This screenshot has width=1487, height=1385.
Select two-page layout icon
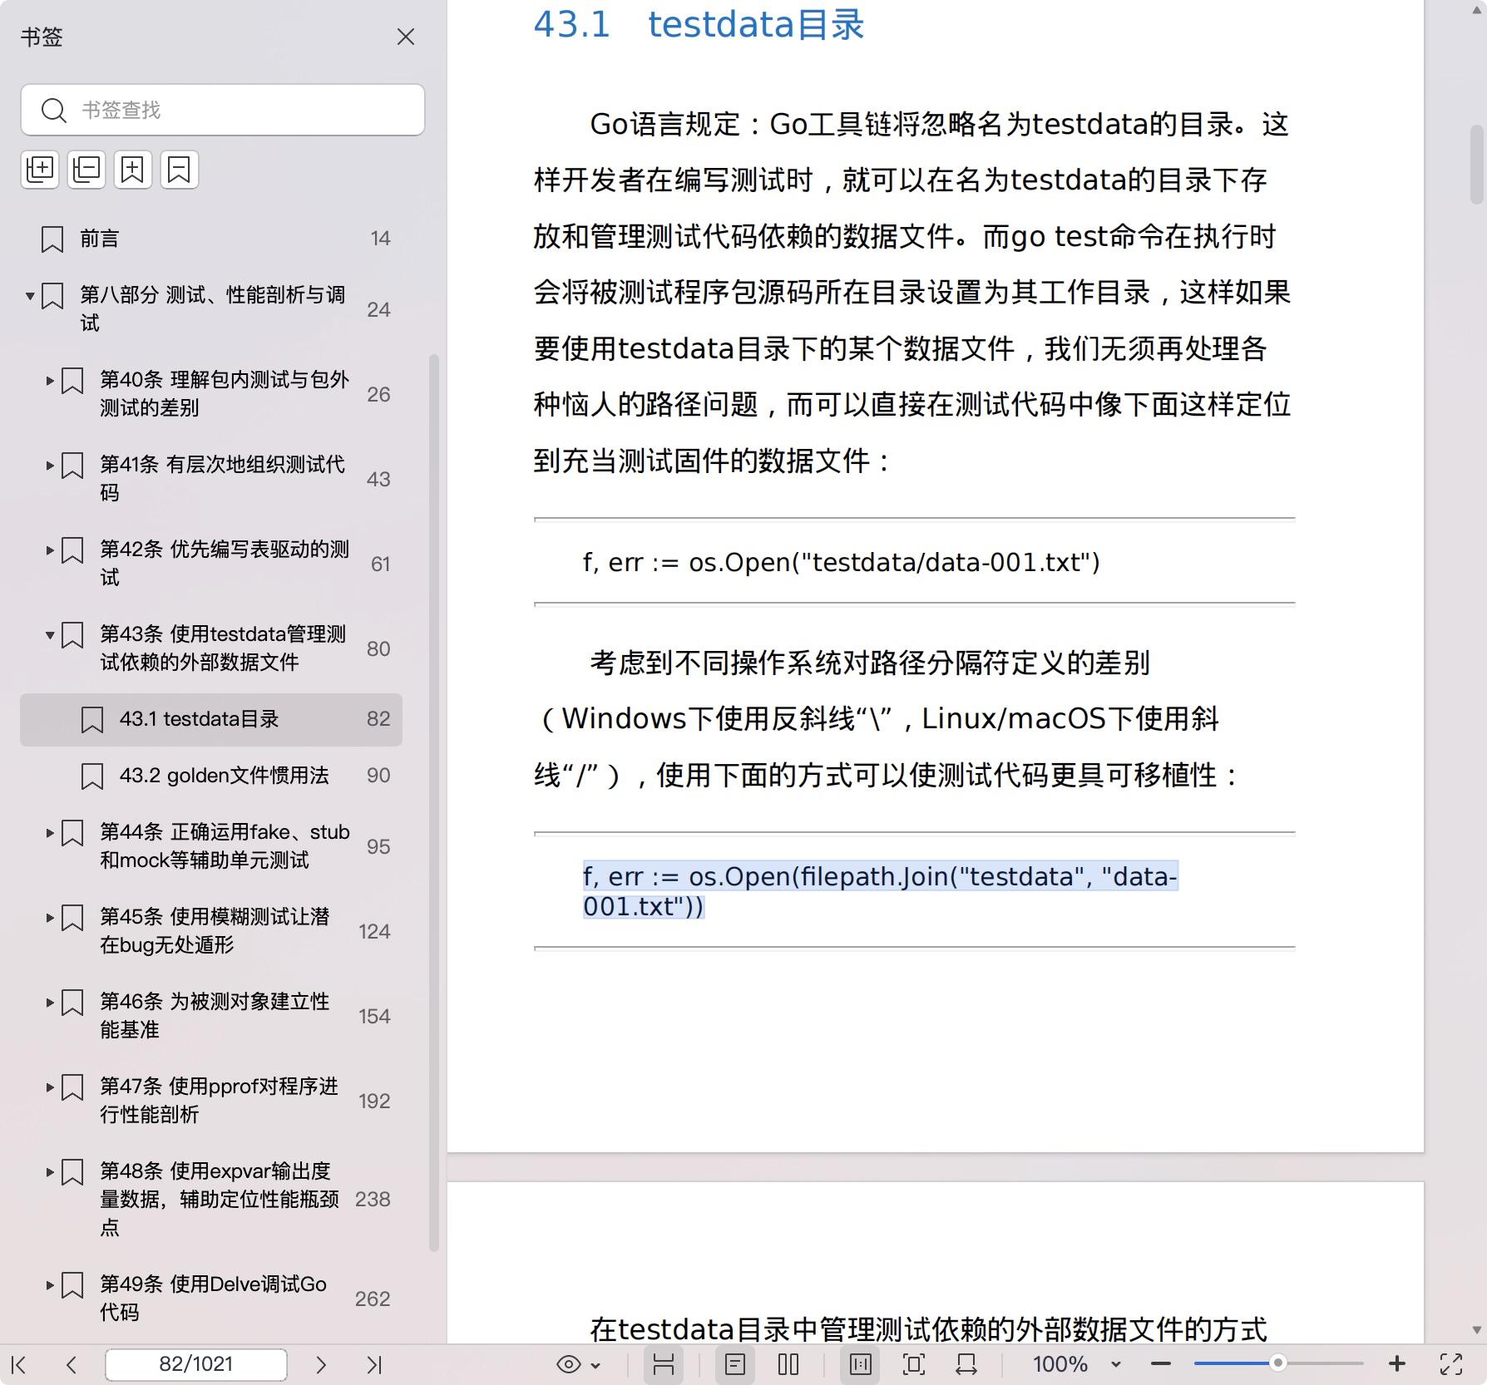pyautogui.click(x=788, y=1364)
